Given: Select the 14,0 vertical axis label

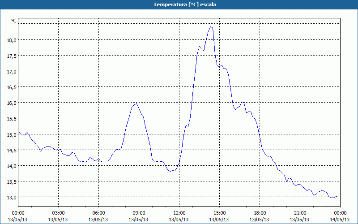Looking at the screenshot, I should click(12, 166).
